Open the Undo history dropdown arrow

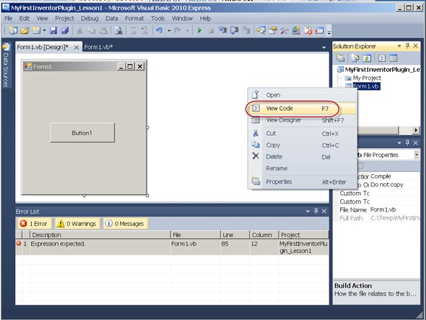tap(169, 30)
